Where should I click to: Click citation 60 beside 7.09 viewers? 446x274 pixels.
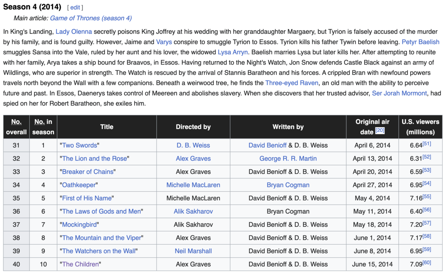pos(427,262)
